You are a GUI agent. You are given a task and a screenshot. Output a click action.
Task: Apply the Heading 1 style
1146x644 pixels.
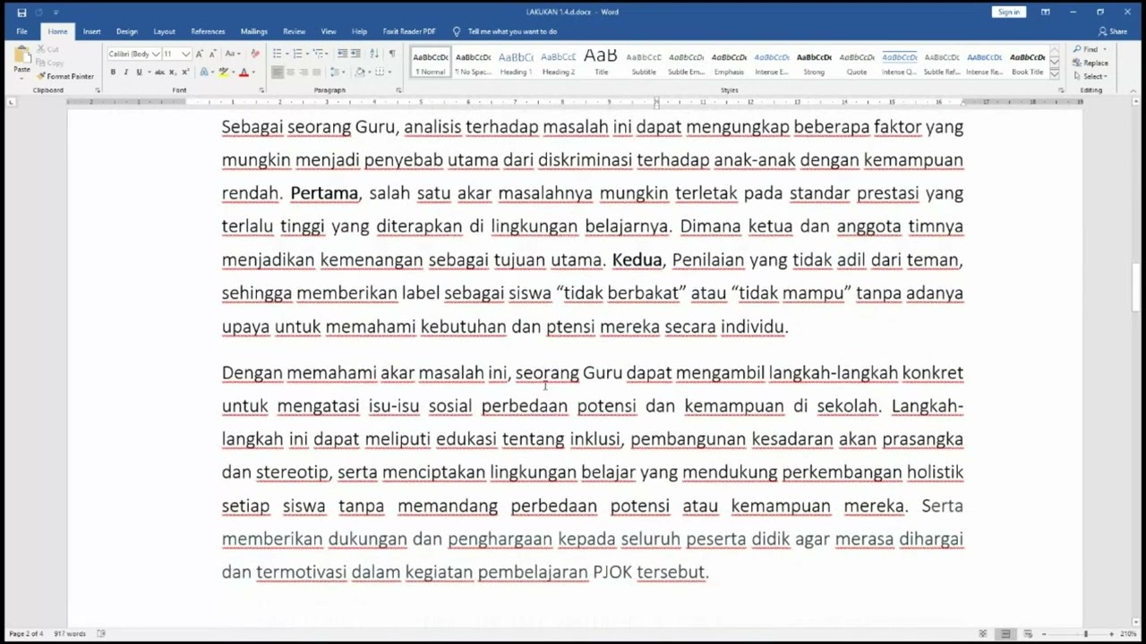pyautogui.click(x=516, y=63)
